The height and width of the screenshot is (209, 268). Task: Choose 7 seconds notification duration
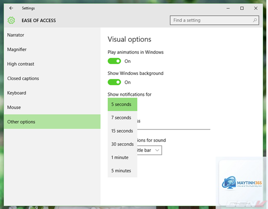[122, 118]
